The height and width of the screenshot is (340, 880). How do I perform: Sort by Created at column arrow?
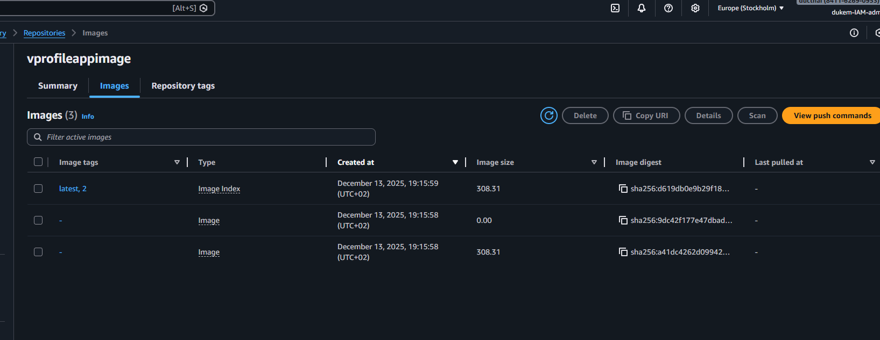[455, 162]
